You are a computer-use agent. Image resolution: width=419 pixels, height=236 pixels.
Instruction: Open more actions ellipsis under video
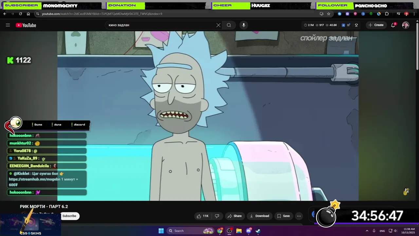[x=299, y=216]
